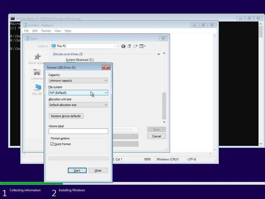Click the scroll up arrow in Command Prompt
The image size is (265, 199).
pyautogui.click(x=261, y=24)
